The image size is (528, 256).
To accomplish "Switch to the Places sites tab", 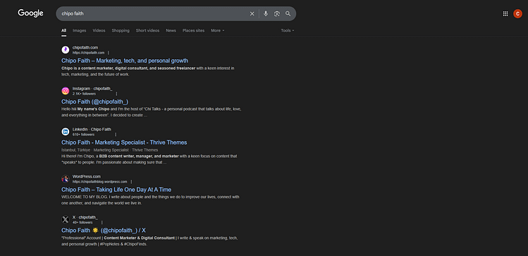I will coord(193,30).
